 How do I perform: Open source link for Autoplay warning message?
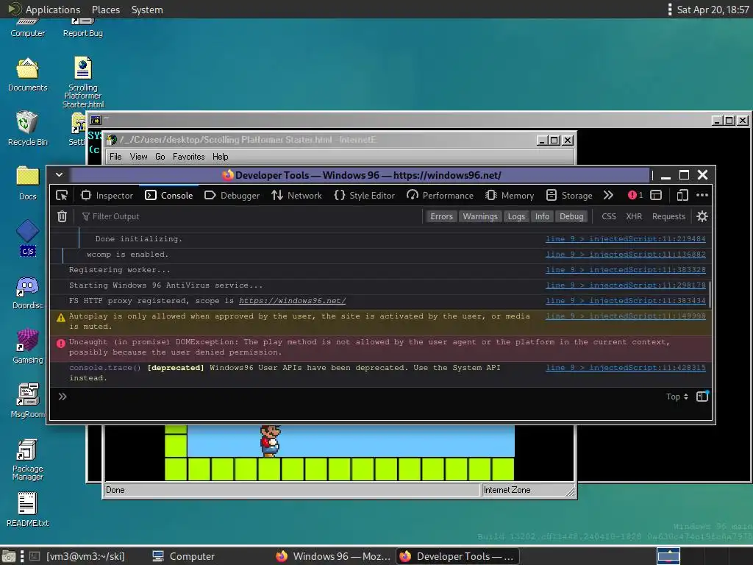coord(625,316)
